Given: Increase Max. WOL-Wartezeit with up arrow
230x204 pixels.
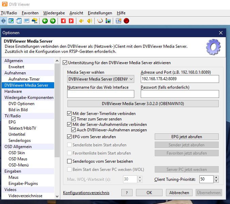Looking at the screenshot, I should pyautogui.click(x=140, y=177).
